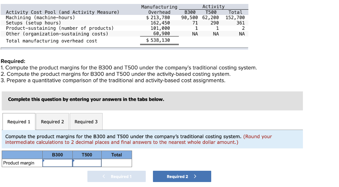
Task: Click the Activity column group header
Action: coord(214,7)
